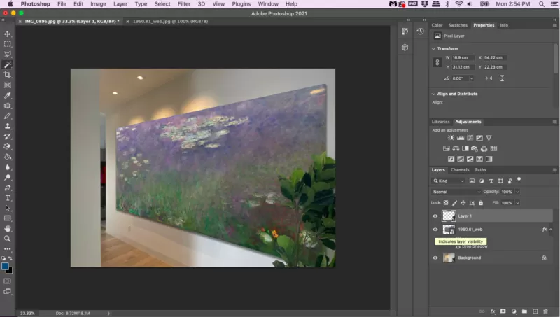Flip horizontal in Transform
Image resolution: width=560 pixels, height=317 pixels.
[489, 78]
